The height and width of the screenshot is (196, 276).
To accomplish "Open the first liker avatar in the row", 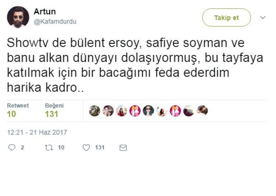I will tap(94, 111).
